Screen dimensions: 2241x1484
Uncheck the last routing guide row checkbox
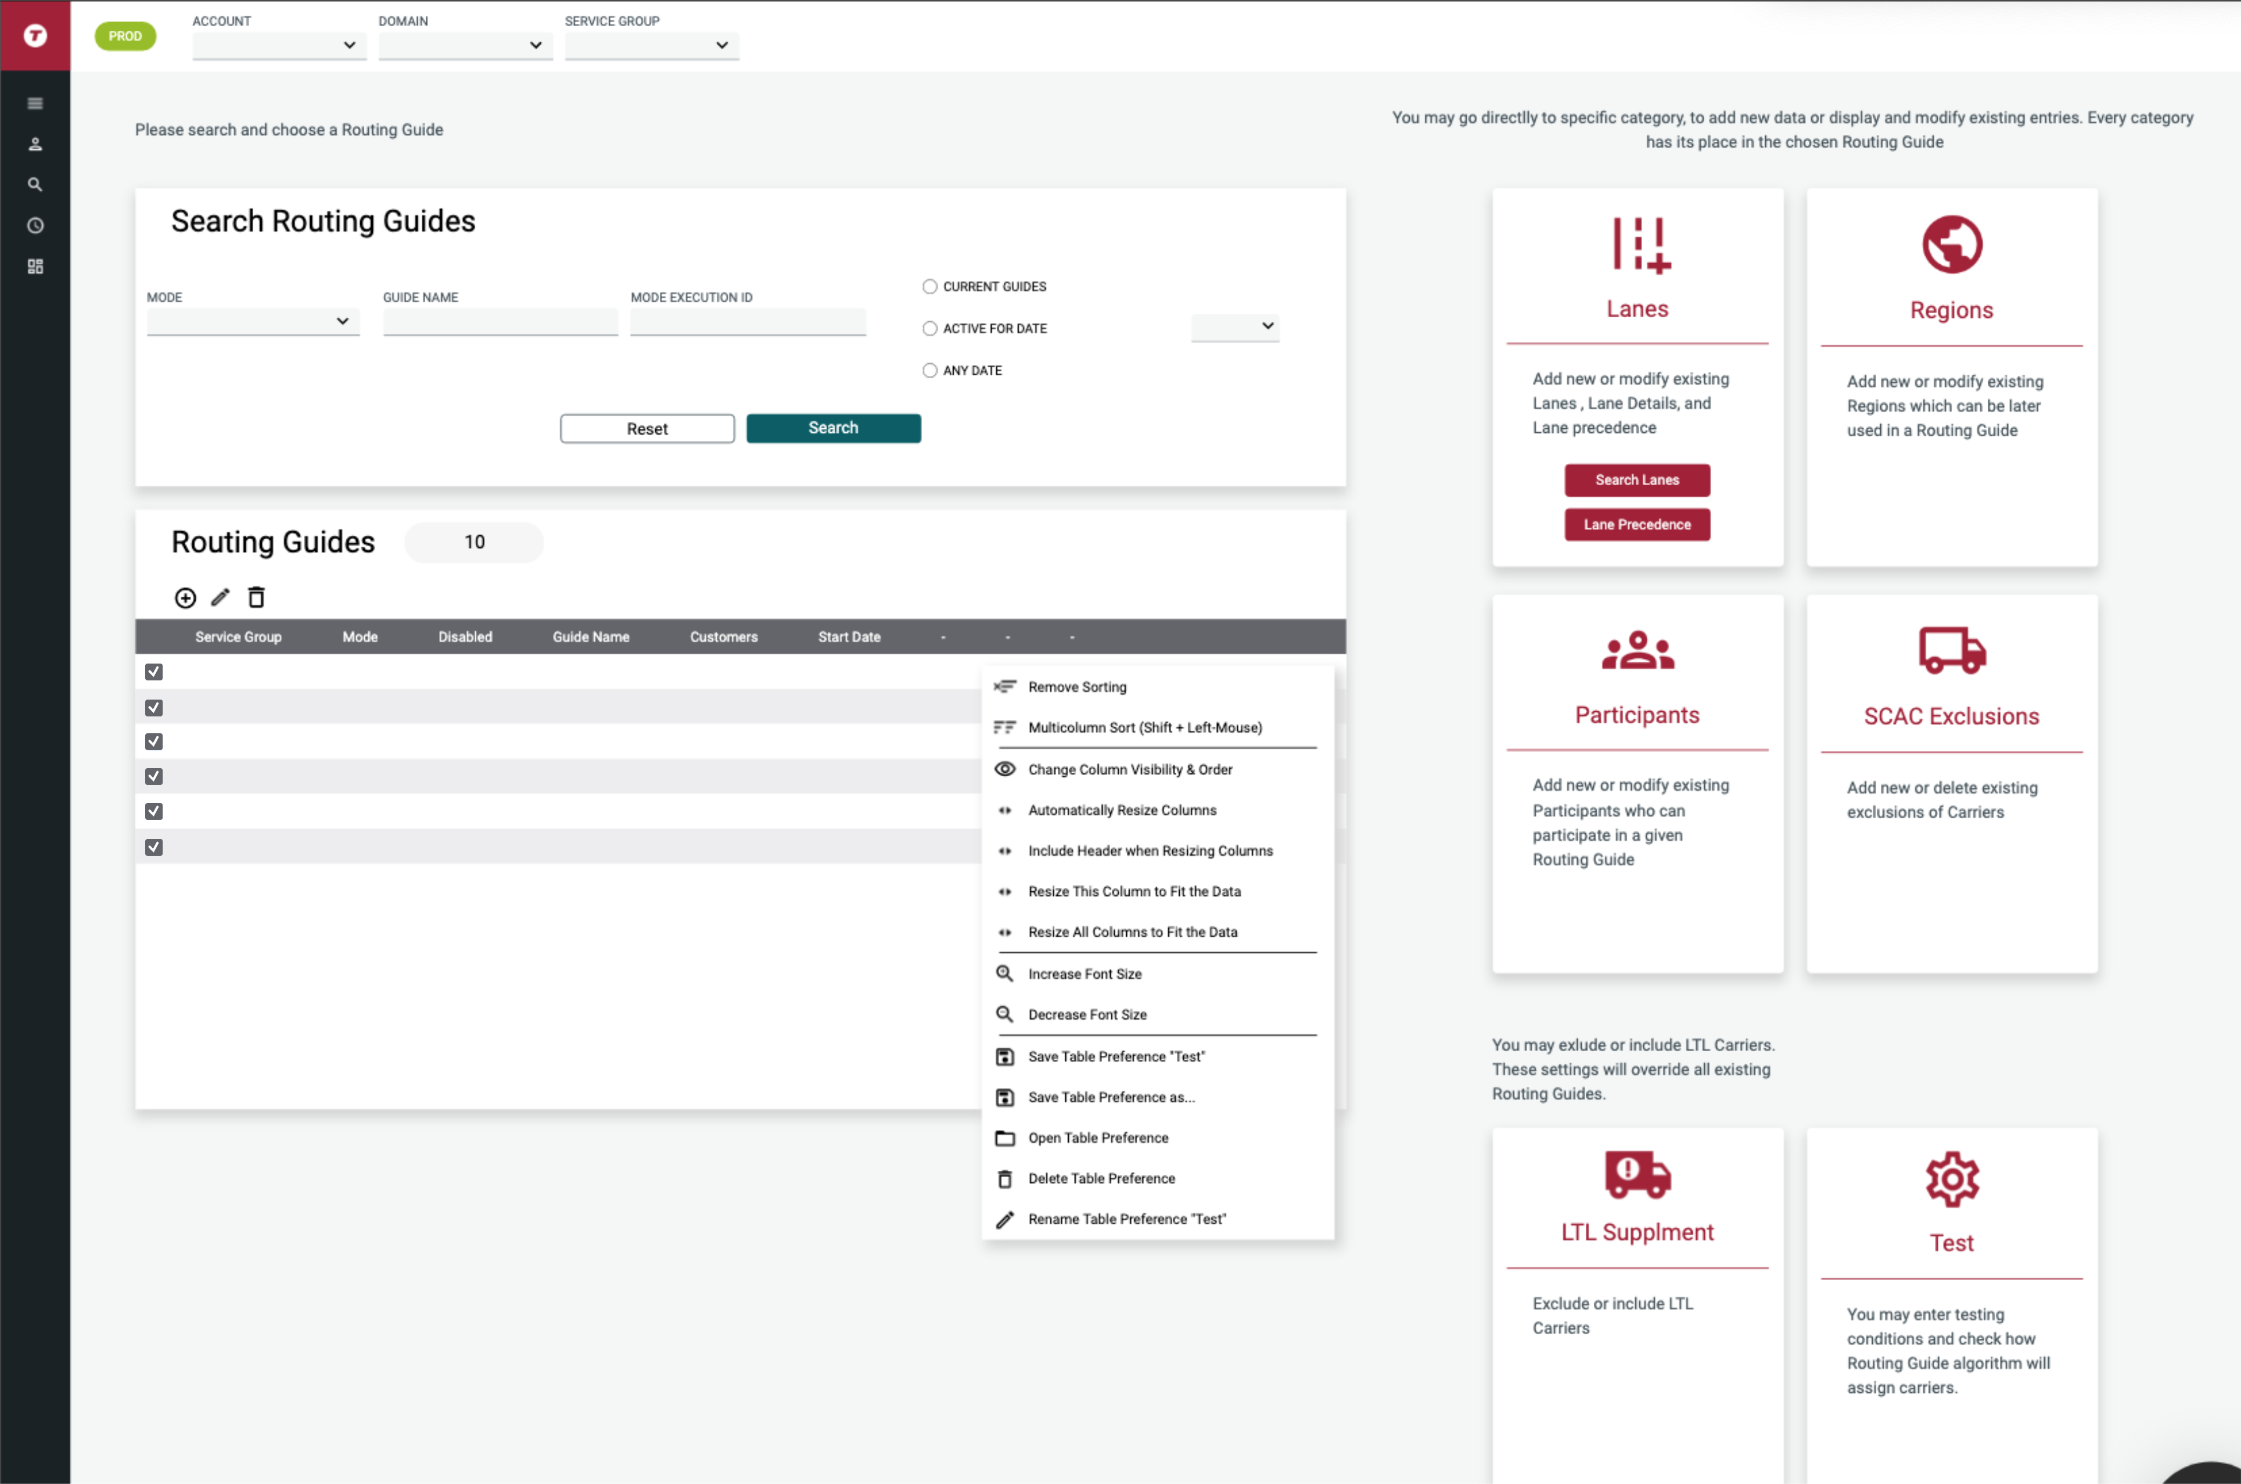[x=154, y=847]
